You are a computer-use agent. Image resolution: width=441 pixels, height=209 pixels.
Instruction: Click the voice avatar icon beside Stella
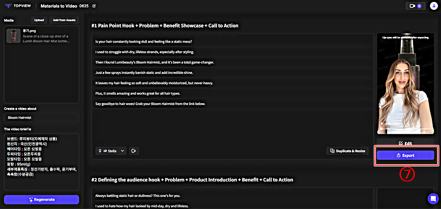pos(134,151)
